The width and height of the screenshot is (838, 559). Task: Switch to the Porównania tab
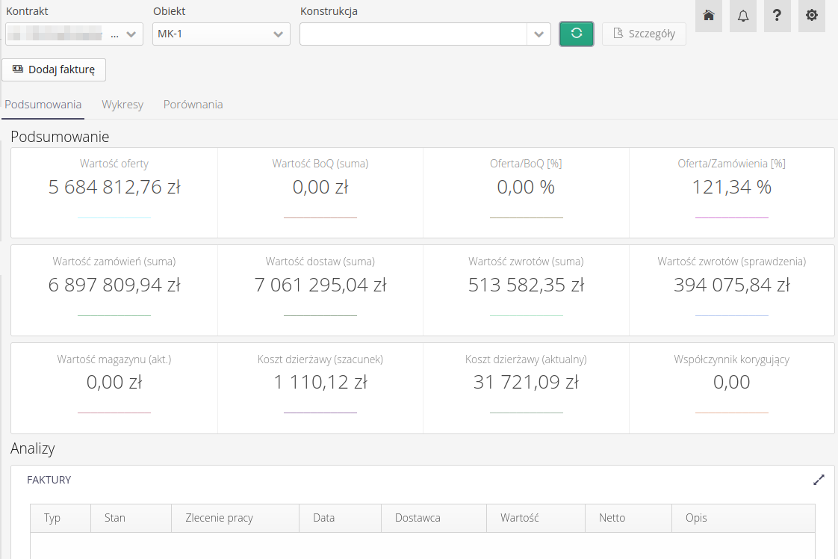(193, 105)
